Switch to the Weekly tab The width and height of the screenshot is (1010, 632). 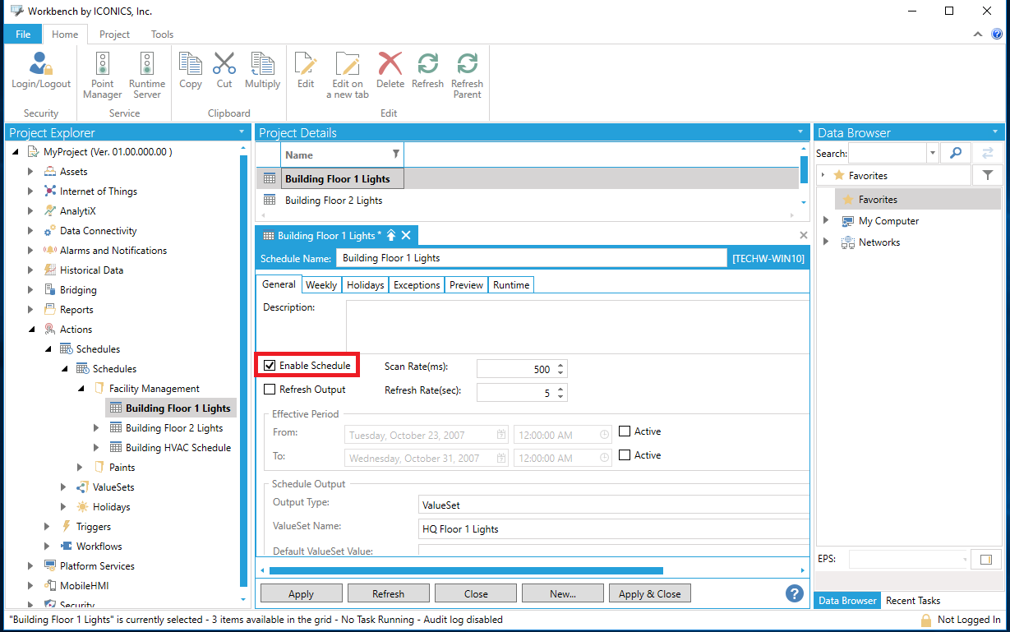[321, 285]
